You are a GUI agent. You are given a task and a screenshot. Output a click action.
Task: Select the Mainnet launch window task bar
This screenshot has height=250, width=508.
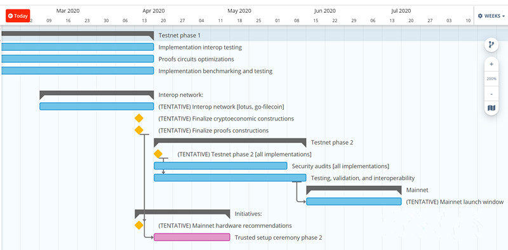354,201
